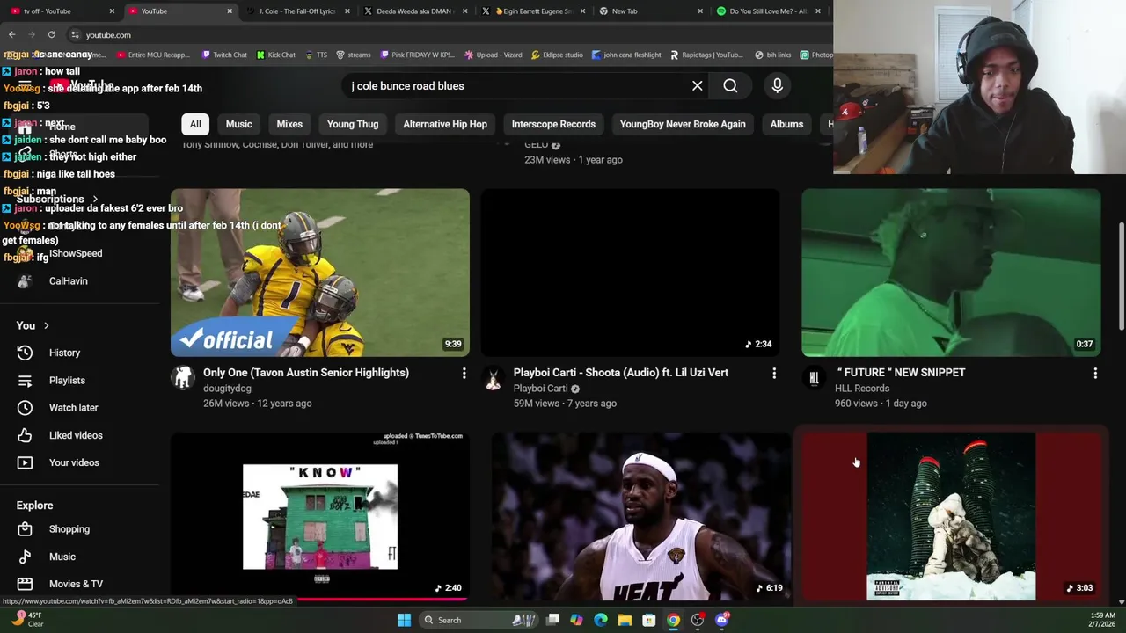Open the site information icon in address bar
The image size is (1126, 633).
(75, 34)
